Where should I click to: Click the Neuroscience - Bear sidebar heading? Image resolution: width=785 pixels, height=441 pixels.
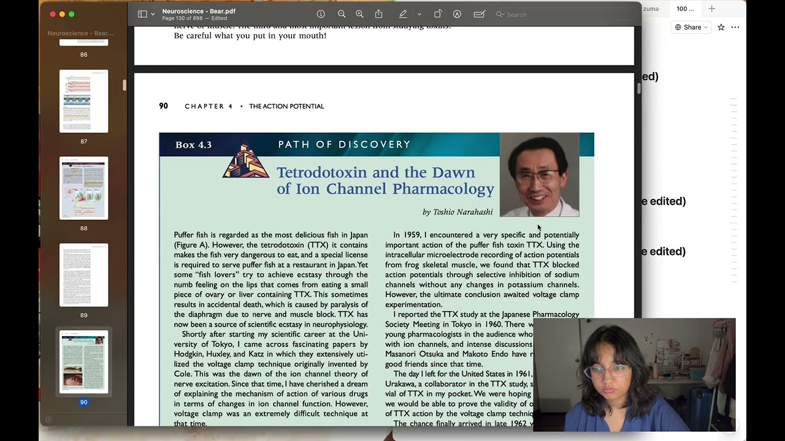coord(81,33)
